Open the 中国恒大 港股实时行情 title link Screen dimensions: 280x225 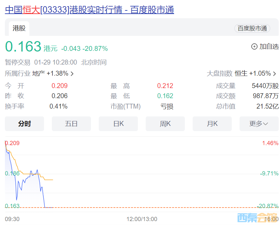click(x=89, y=10)
